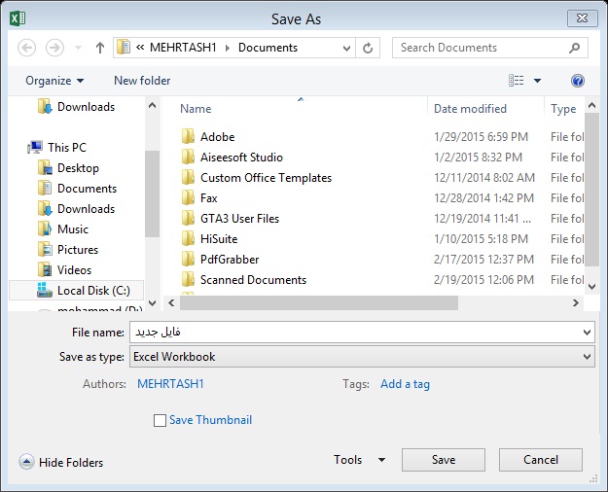Viewport: 608px width, 492px height.
Task: Click the horizontal scrollbar thumb of file list
Action: pyautogui.click(x=319, y=302)
